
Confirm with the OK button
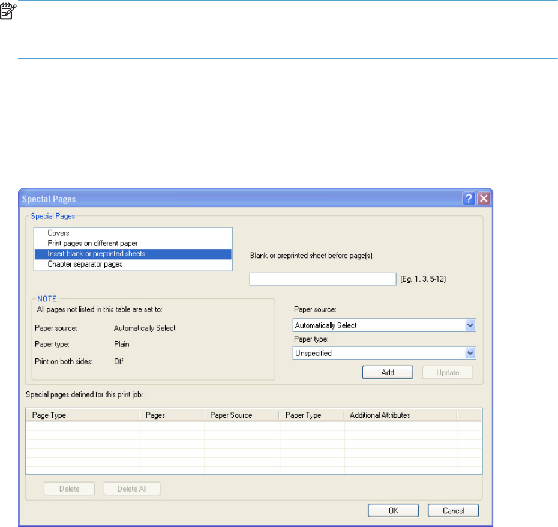coord(393,511)
